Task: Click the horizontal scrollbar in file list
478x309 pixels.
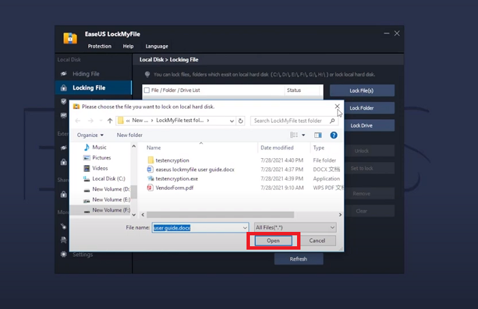Action: coord(221,215)
